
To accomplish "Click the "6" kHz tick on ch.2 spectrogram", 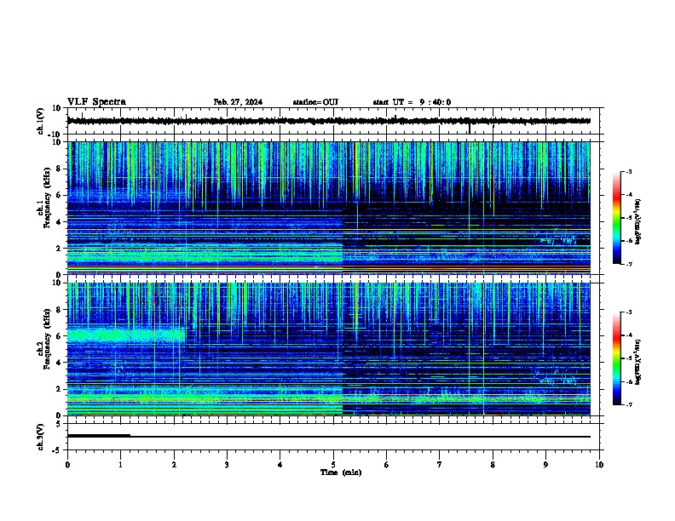I will [x=59, y=336].
